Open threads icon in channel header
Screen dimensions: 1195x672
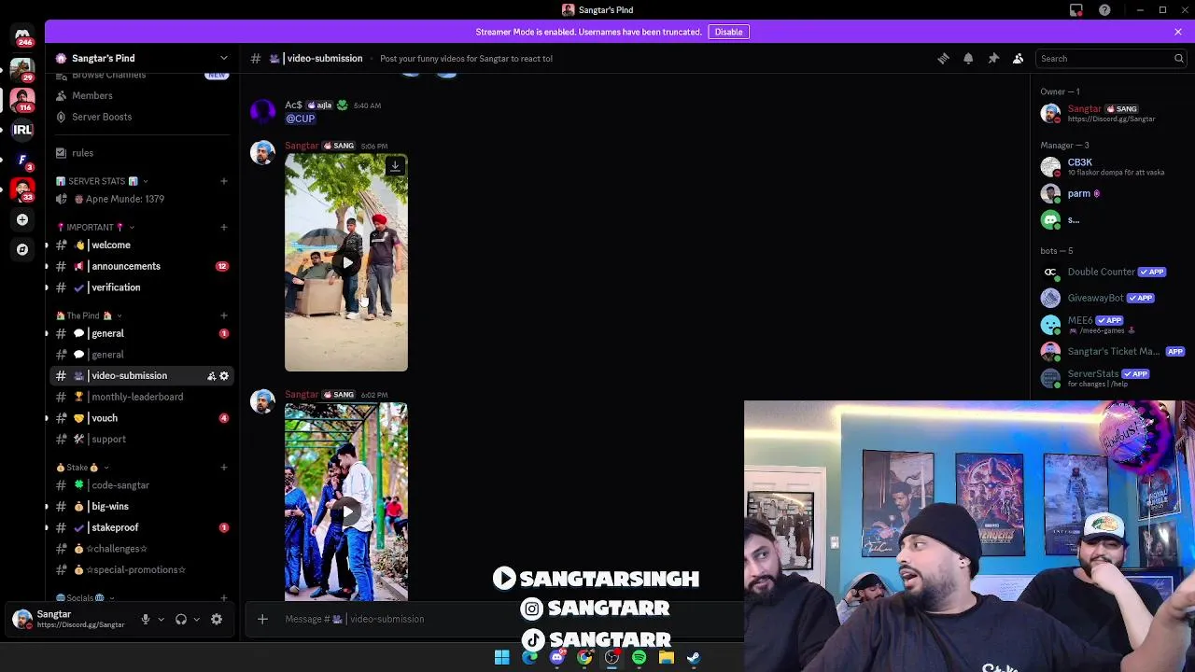(943, 58)
